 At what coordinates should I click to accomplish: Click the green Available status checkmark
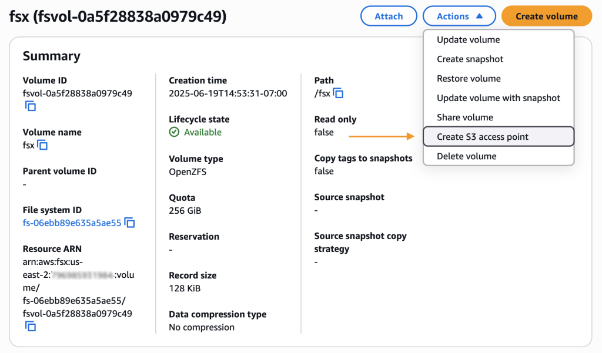tap(175, 132)
